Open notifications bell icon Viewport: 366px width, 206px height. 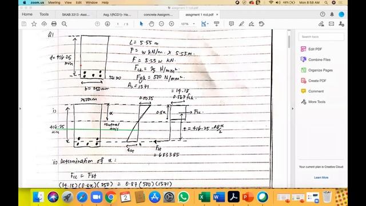[x=332, y=14]
